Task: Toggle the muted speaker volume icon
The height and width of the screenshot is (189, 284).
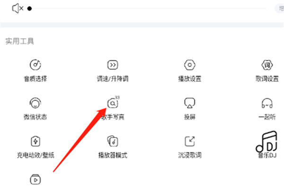Action: (18, 9)
